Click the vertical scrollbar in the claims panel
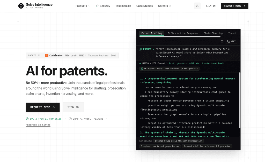 click(x=240, y=100)
